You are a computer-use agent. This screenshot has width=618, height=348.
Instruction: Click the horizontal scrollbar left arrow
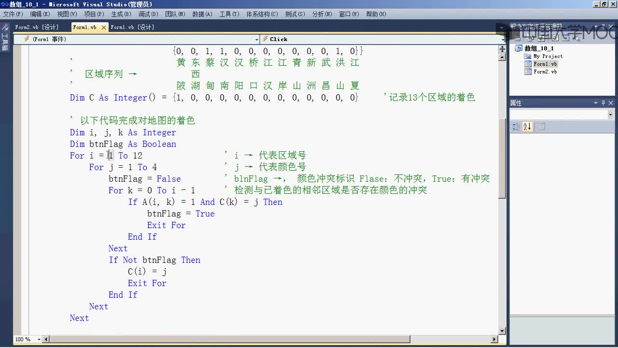click(x=46, y=339)
